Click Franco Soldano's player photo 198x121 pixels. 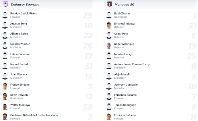(5, 86)
